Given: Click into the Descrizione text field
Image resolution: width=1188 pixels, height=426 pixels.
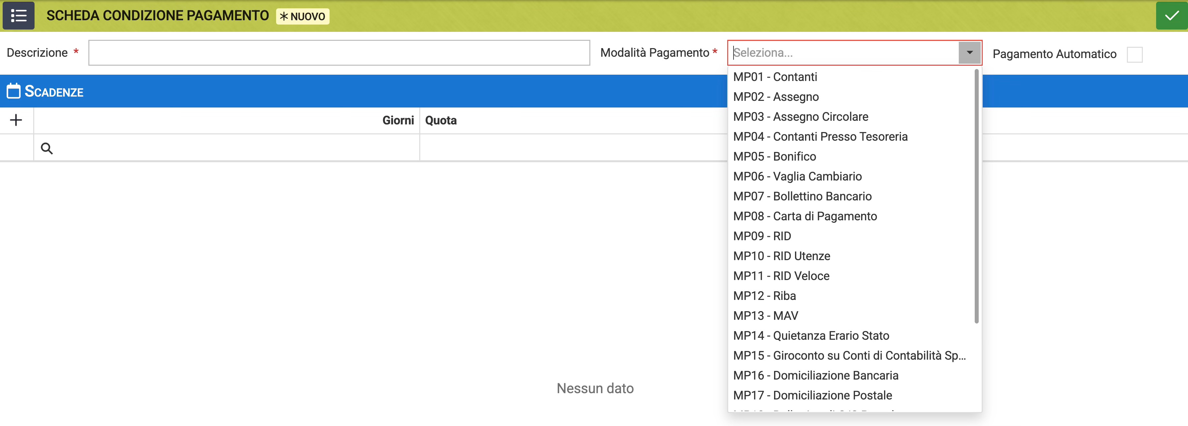Looking at the screenshot, I should tap(339, 52).
